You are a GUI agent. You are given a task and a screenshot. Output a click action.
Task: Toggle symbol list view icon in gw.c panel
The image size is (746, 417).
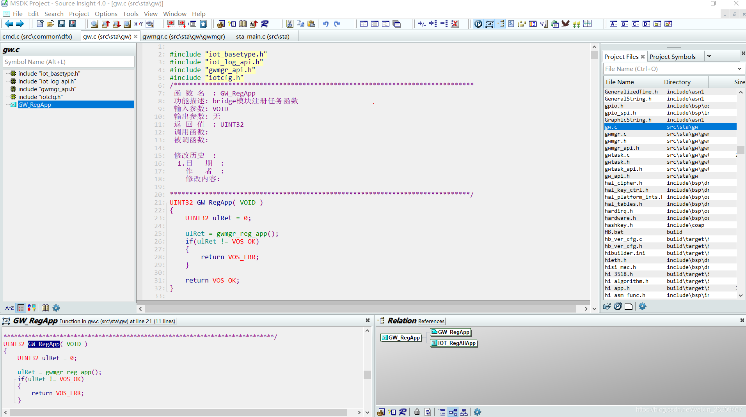point(21,308)
